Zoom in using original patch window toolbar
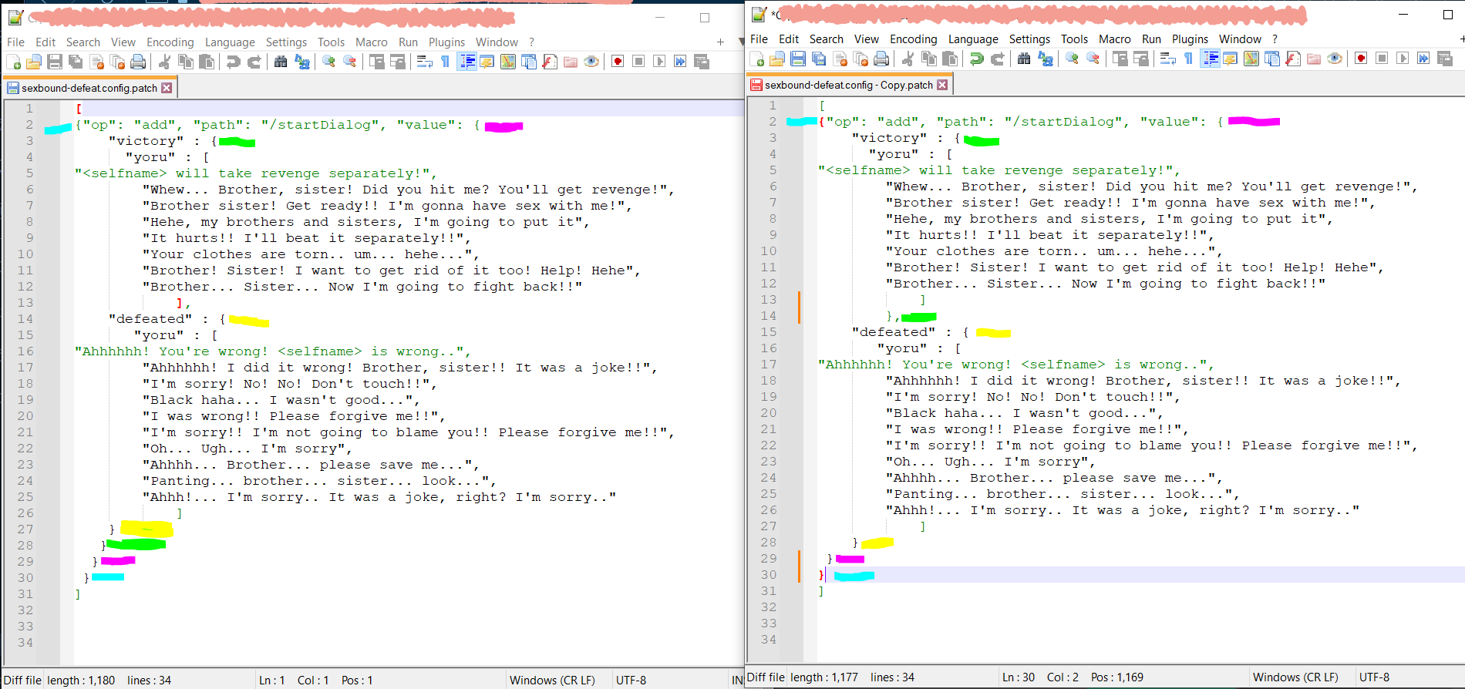1465x689 pixels. (329, 62)
